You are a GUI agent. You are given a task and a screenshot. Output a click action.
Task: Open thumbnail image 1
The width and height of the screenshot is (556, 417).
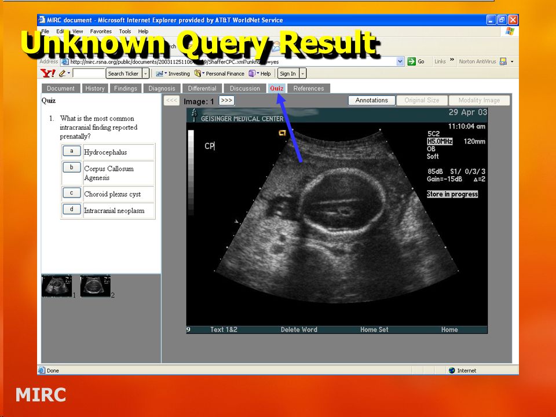(x=57, y=286)
